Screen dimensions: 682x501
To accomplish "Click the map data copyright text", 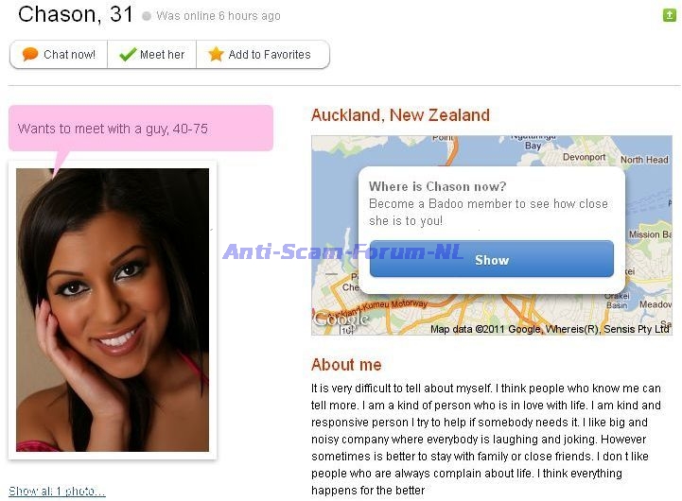I will (x=550, y=329).
